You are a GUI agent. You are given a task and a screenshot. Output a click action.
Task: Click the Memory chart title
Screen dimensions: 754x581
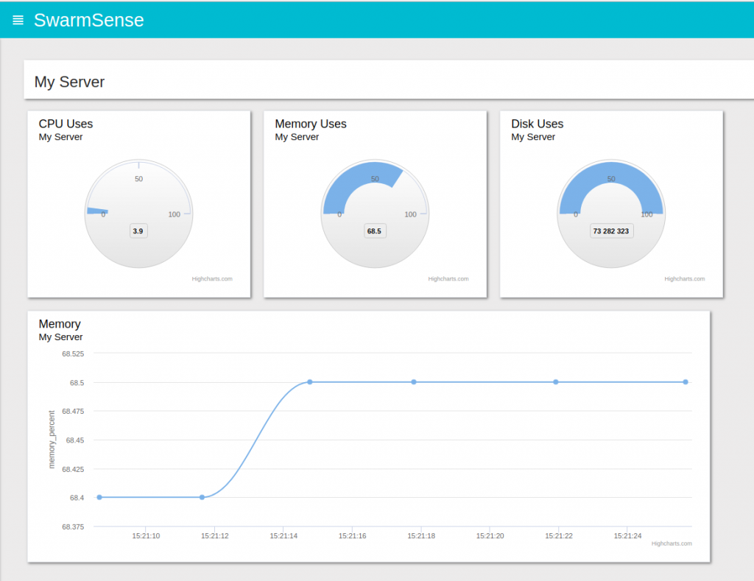60,324
